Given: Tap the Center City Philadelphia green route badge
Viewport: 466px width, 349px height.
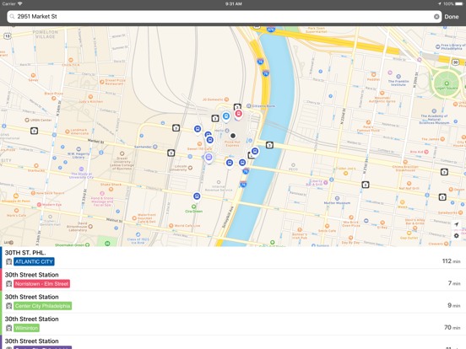Looking at the screenshot, I should coord(42,306).
